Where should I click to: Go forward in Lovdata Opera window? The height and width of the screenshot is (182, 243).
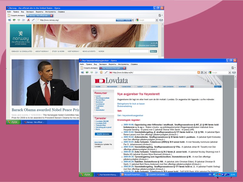click(92, 72)
